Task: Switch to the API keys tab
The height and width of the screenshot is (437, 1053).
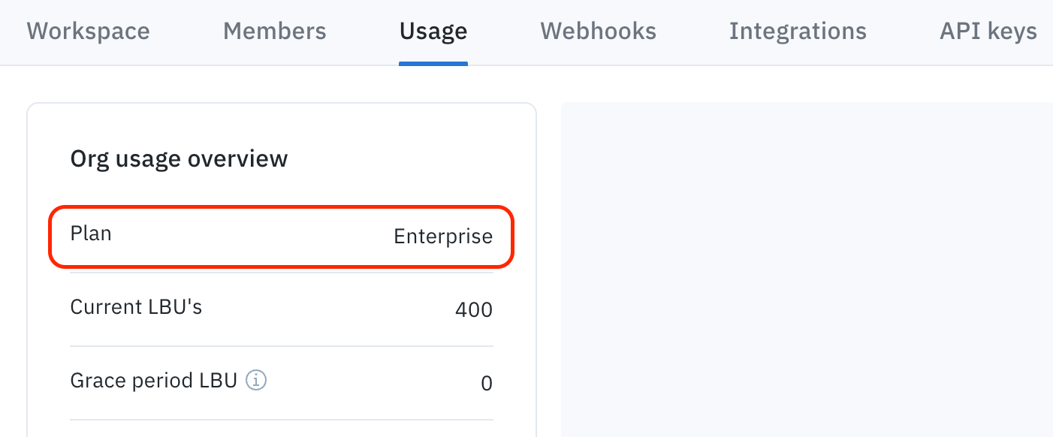Action: (x=988, y=32)
